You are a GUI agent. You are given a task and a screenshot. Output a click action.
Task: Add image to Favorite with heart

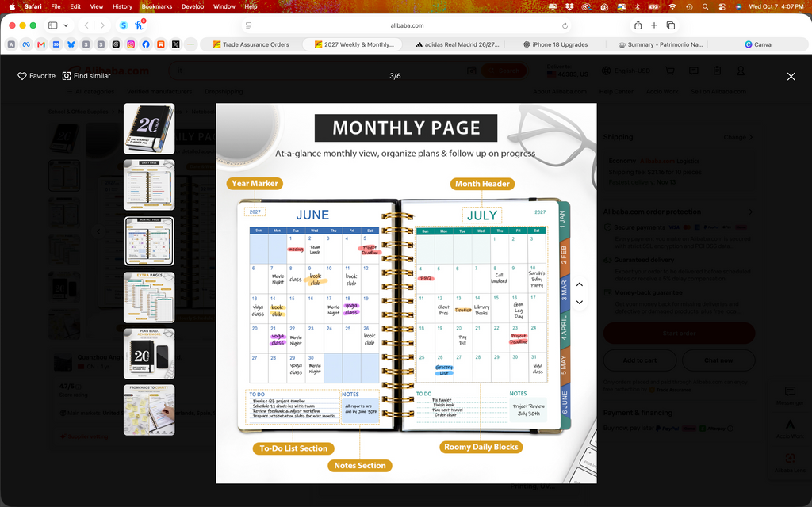tap(36, 76)
